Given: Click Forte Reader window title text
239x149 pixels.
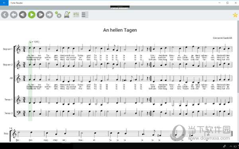Looking at the screenshot, I should tap(17, 3).
